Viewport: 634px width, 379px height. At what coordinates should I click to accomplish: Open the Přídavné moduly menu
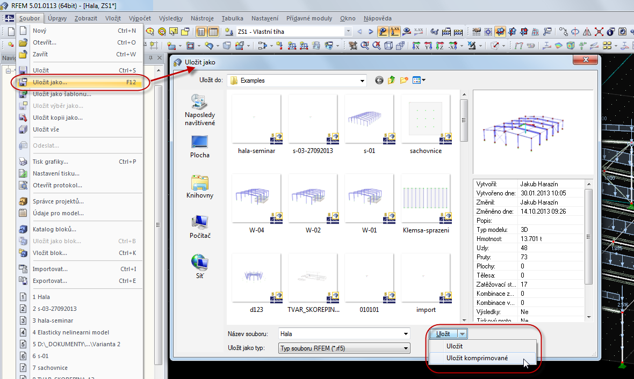point(309,18)
